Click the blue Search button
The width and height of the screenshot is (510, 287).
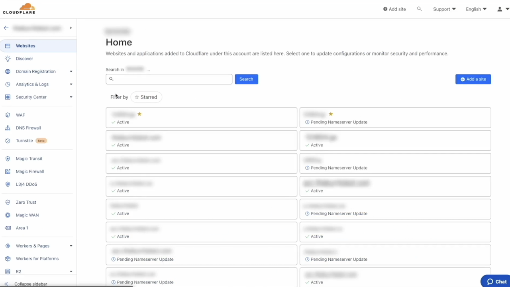pos(246,79)
